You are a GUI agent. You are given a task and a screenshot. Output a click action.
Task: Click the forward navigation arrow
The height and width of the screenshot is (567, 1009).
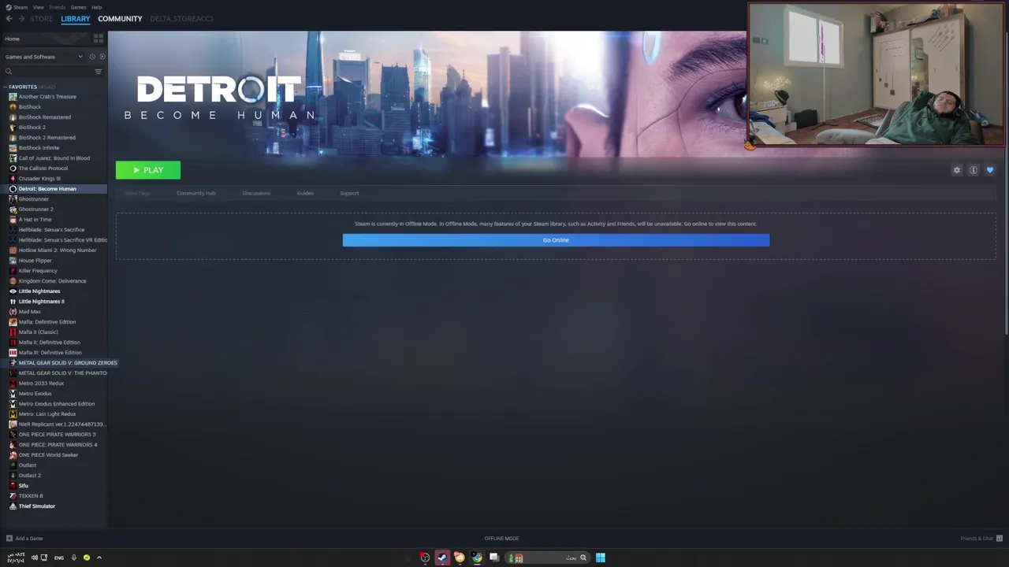[x=21, y=19]
